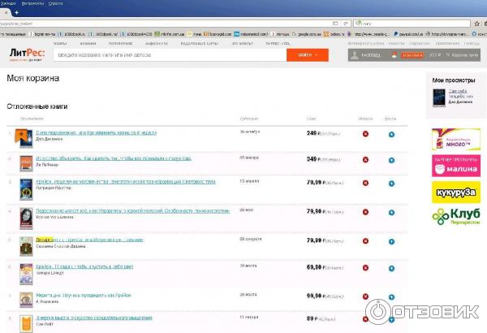
Task: Click the Кукуруза yellow banner
Action: point(454,192)
